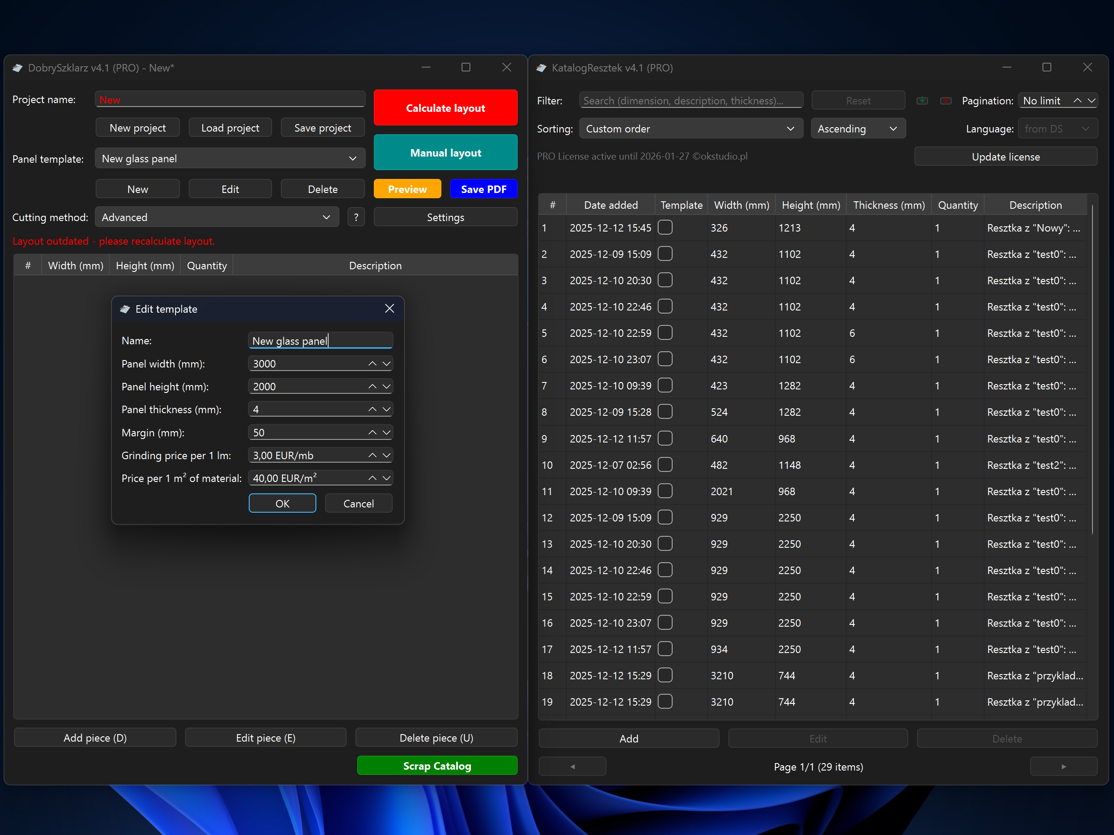Increase Pagination limit with up arrow

click(x=1077, y=101)
